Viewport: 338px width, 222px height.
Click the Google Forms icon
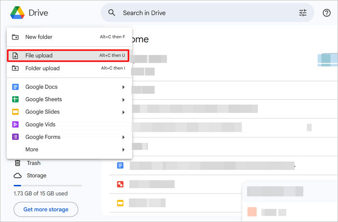(15, 137)
